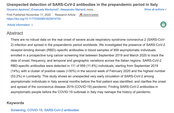Open author Giovanni Apolone's profile

click(18, 9)
